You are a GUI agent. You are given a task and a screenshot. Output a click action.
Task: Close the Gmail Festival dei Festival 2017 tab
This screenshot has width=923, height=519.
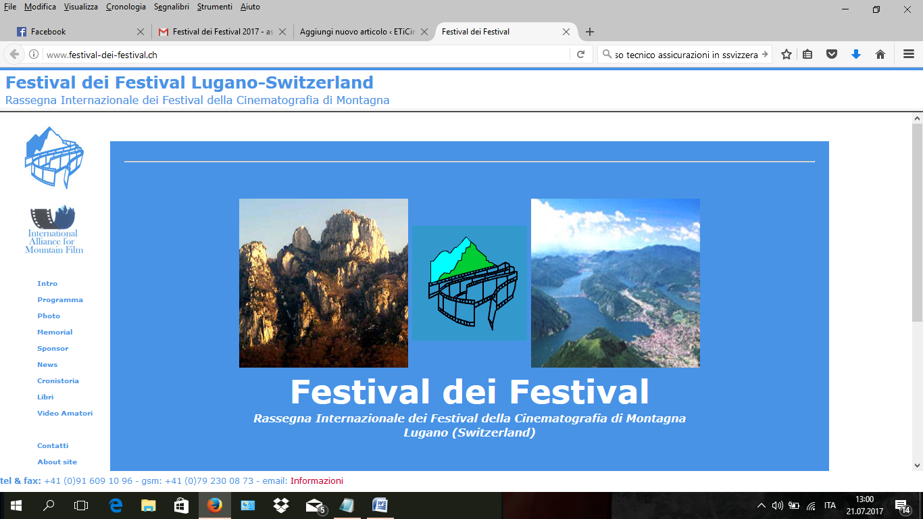point(282,32)
